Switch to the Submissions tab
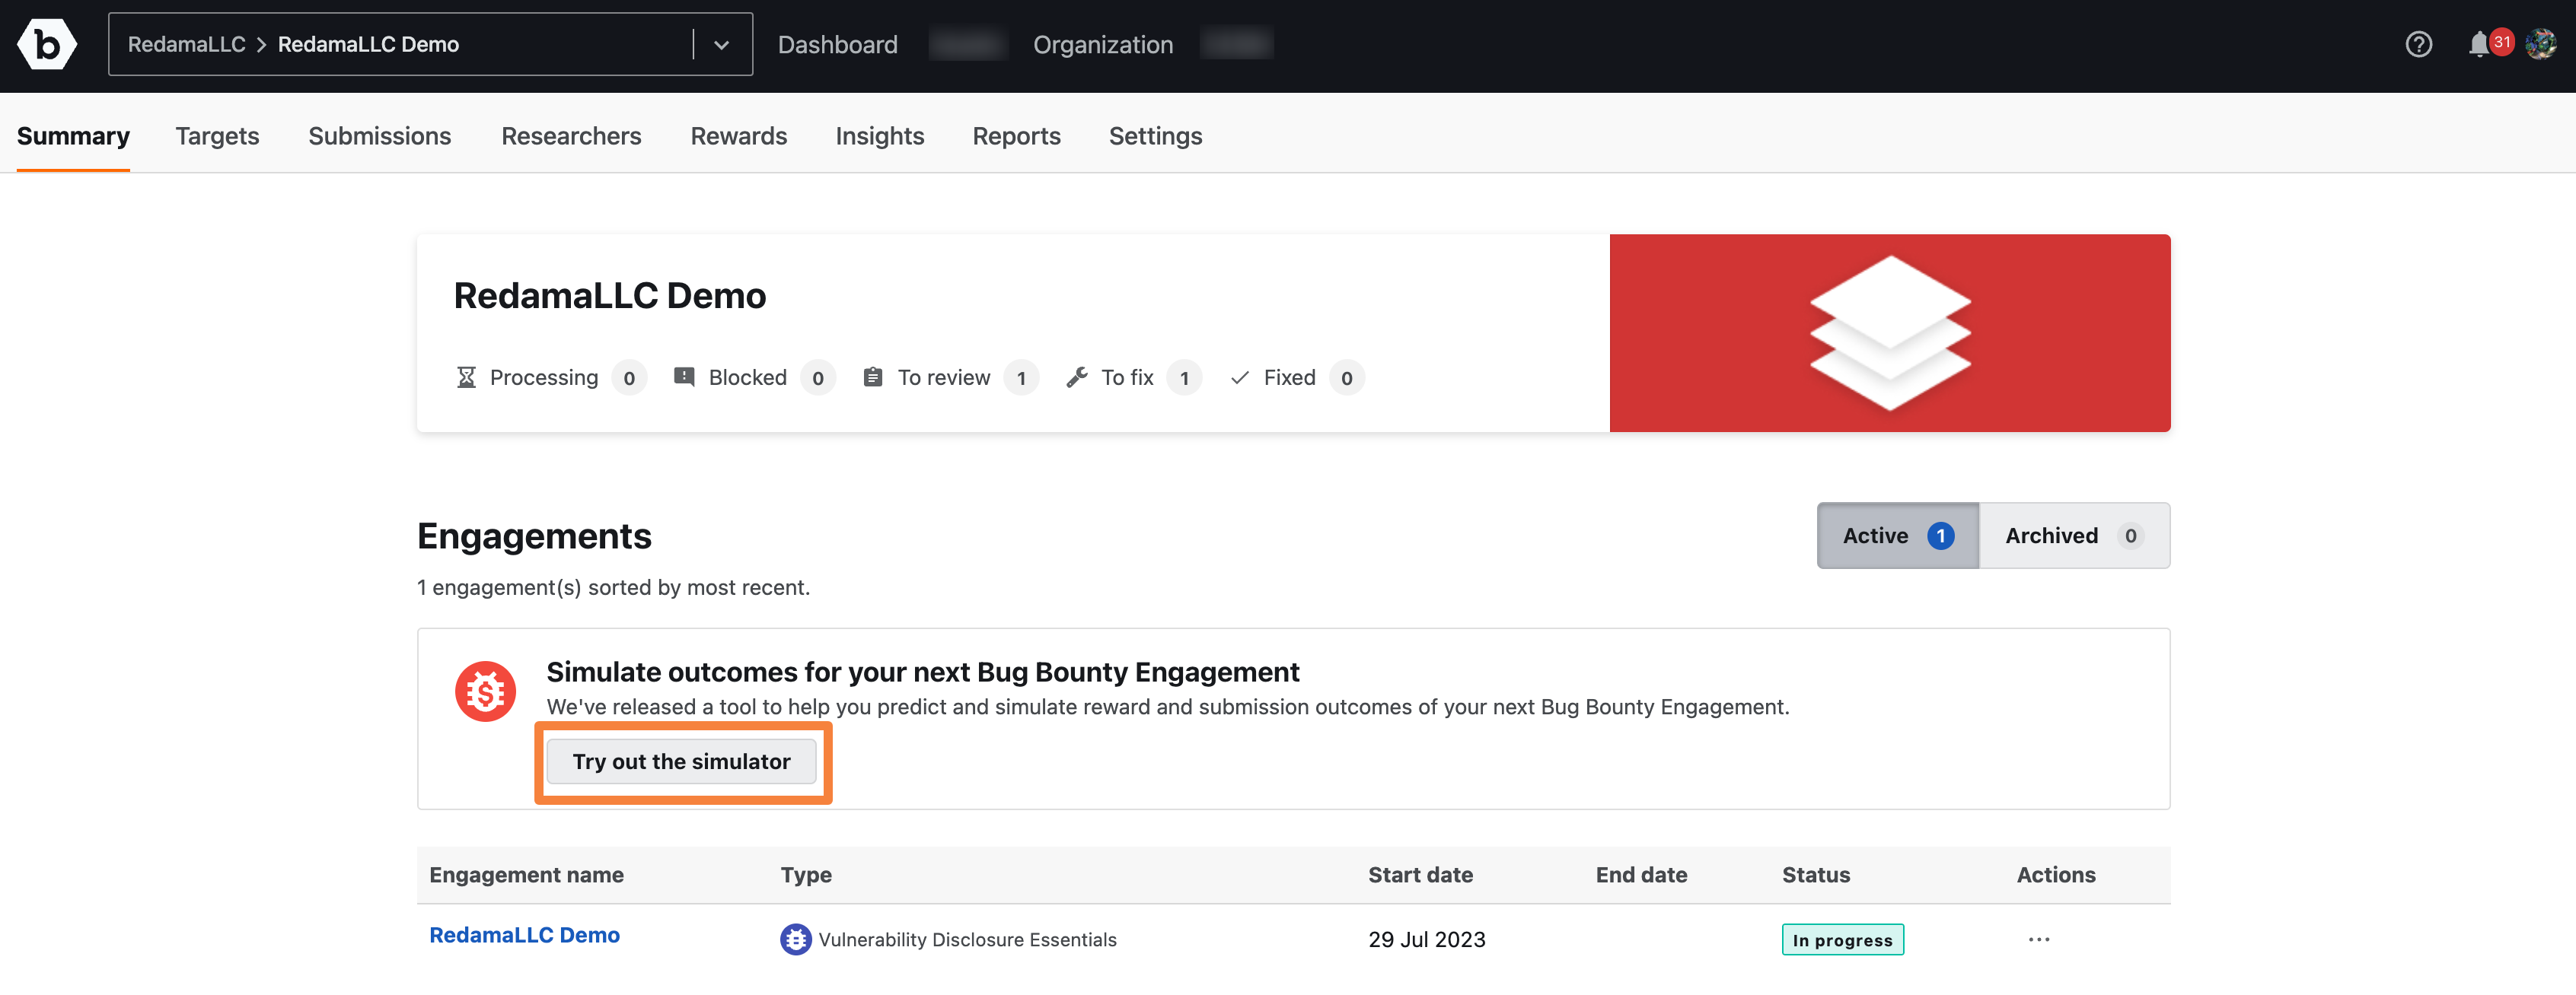 (379, 136)
